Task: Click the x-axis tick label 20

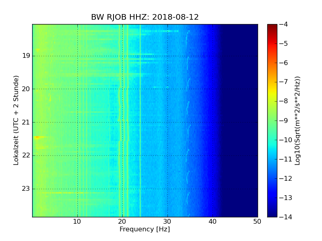Action: pyautogui.click(x=122, y=222)
